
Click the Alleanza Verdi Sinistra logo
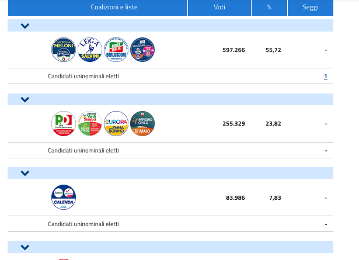[x=90, y=123]
